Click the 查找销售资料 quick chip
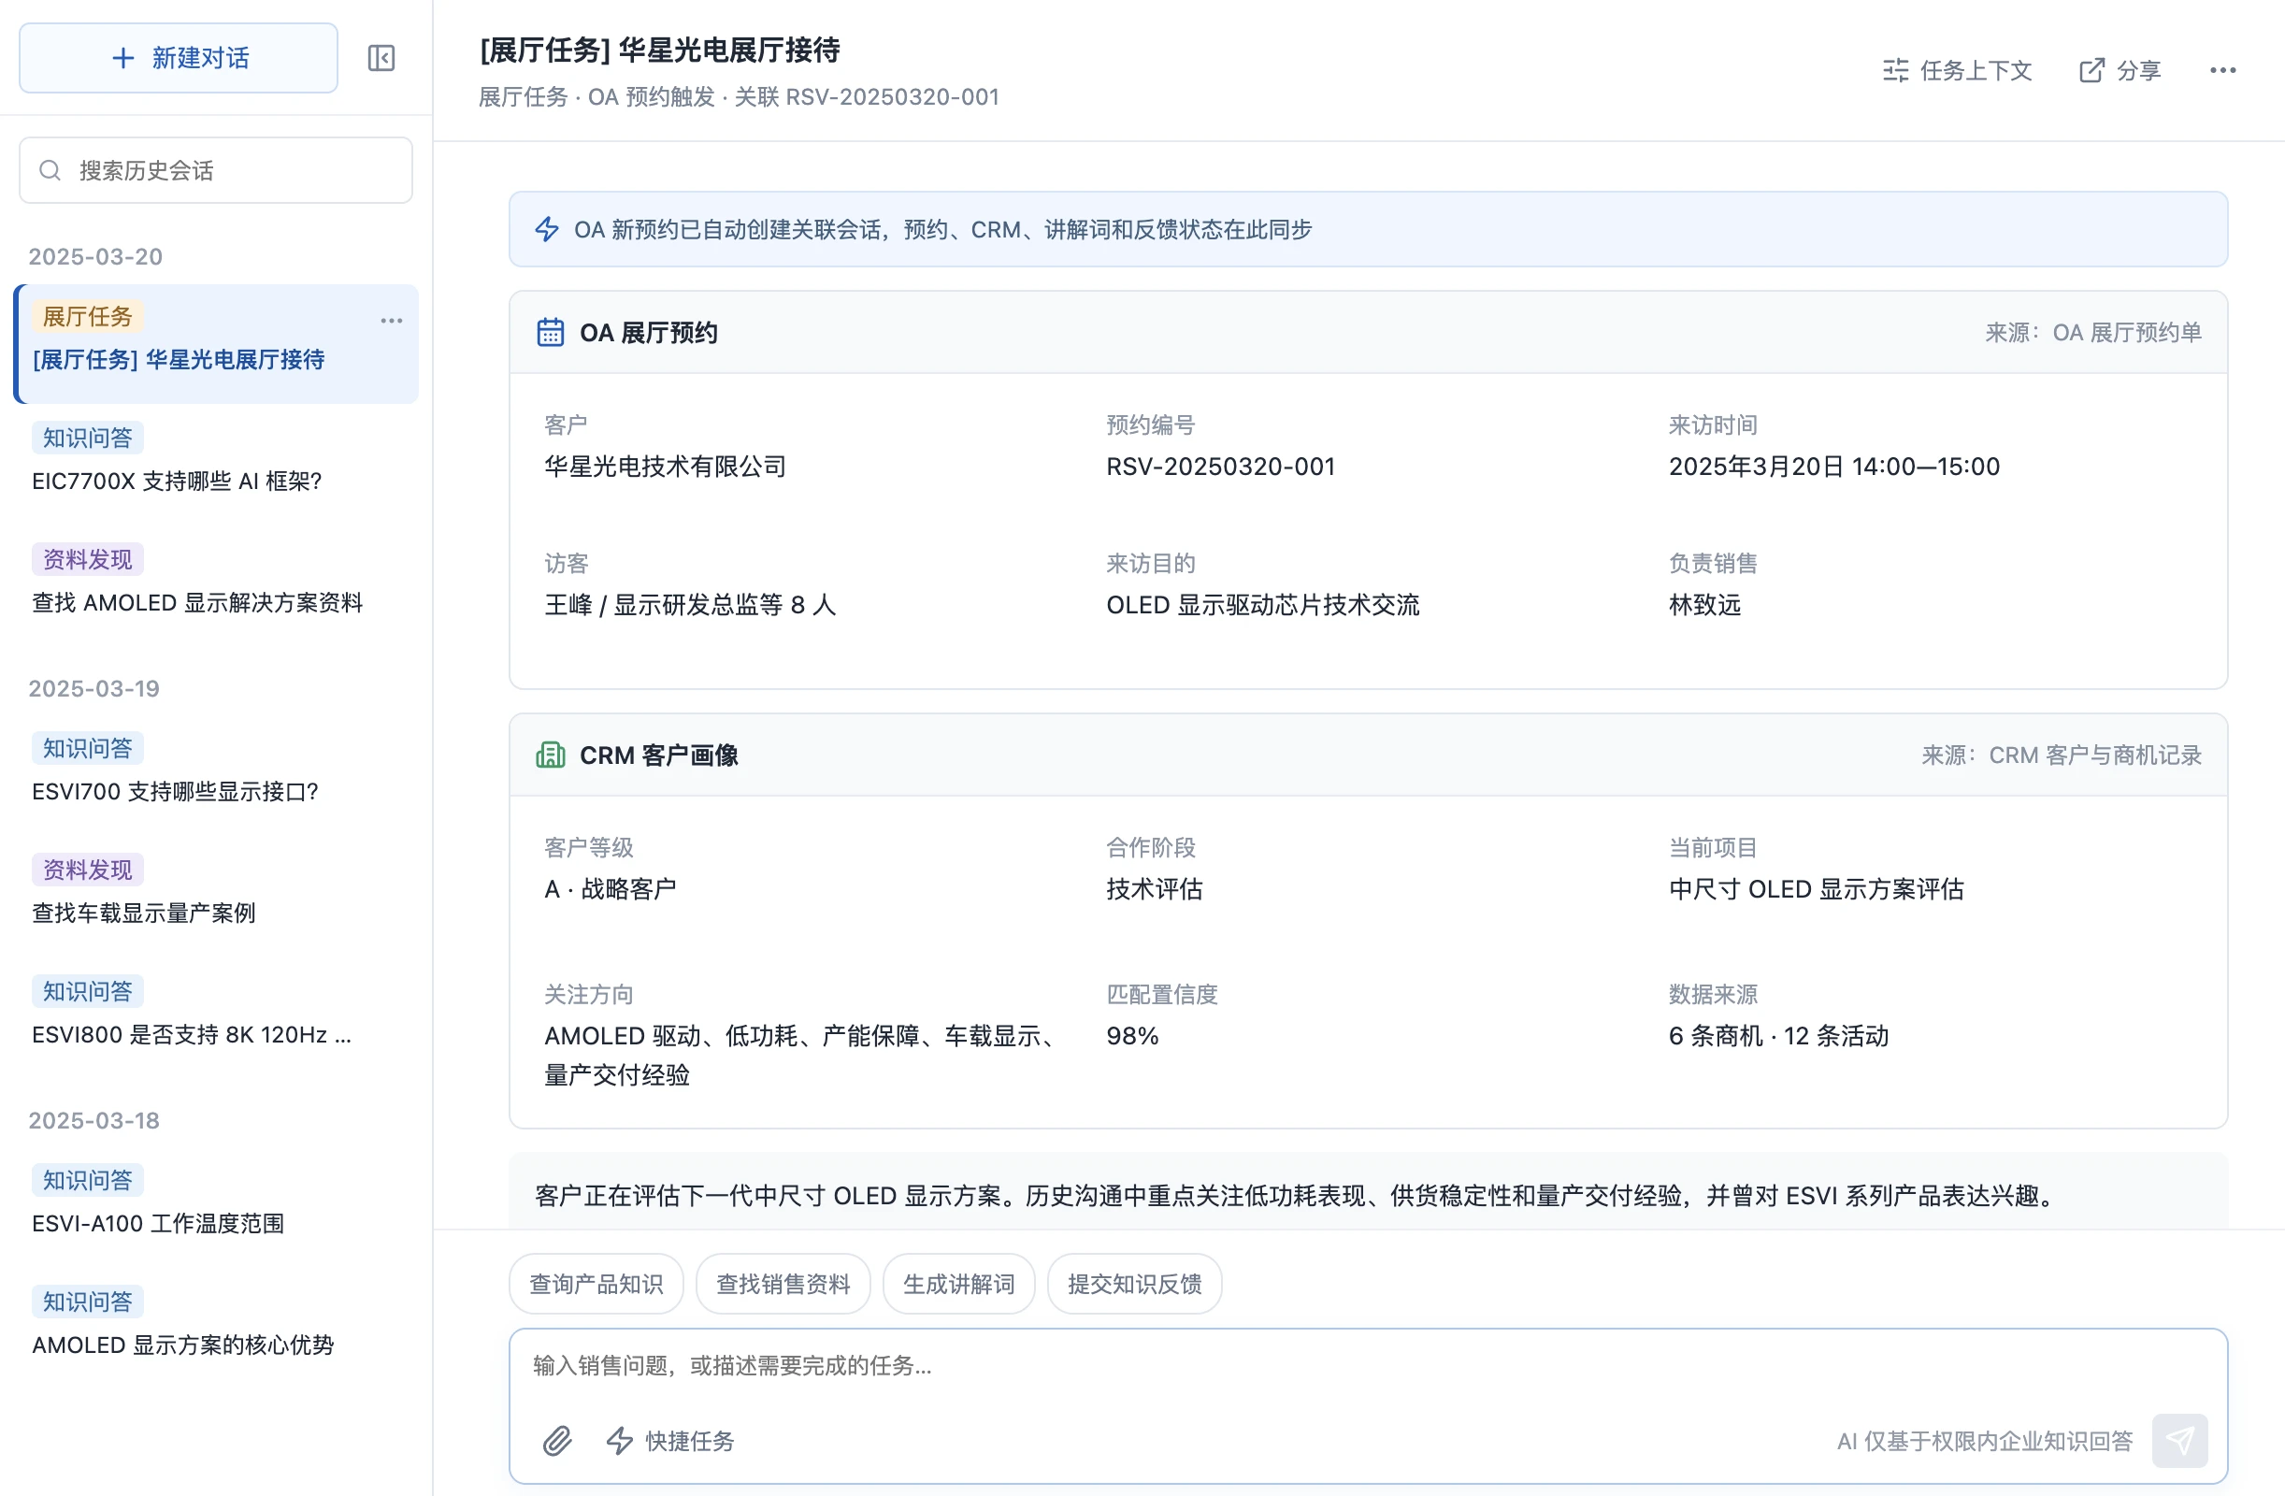Viewport: 2285px width, 1496px height. 783,1284
